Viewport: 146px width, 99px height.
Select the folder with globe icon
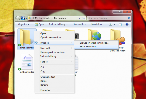(94, 35)
